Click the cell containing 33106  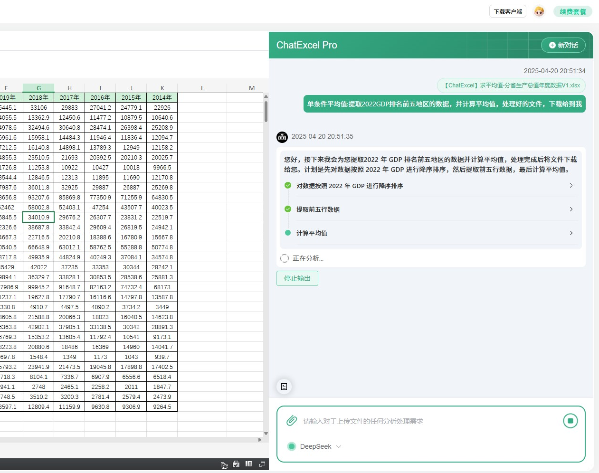pos(38,108)
